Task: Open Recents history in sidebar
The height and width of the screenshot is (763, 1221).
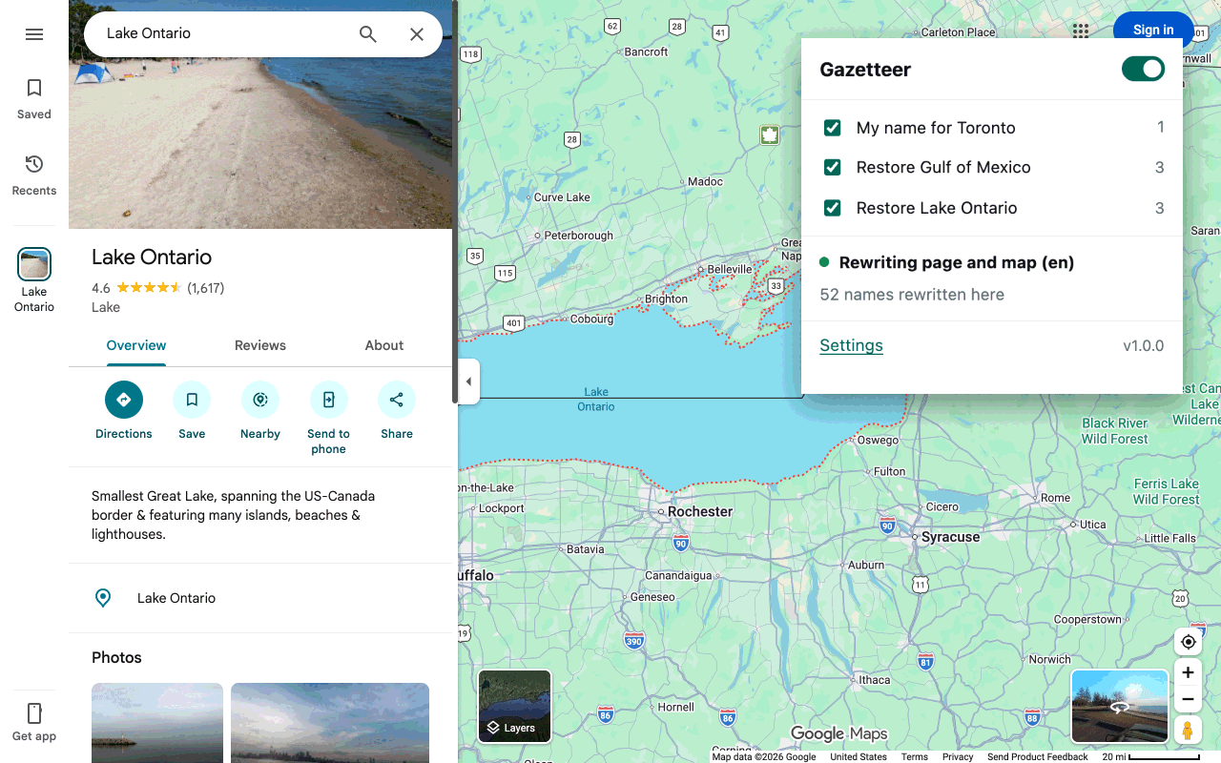Action: click(34, 175)
